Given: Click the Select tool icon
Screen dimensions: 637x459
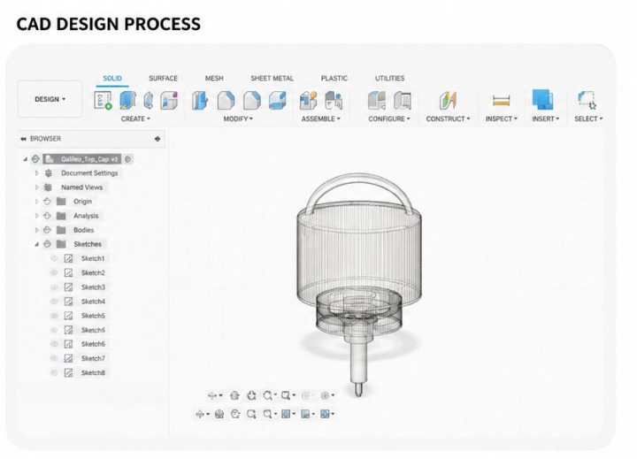Looking at the screenshot, I should (587, 100).
